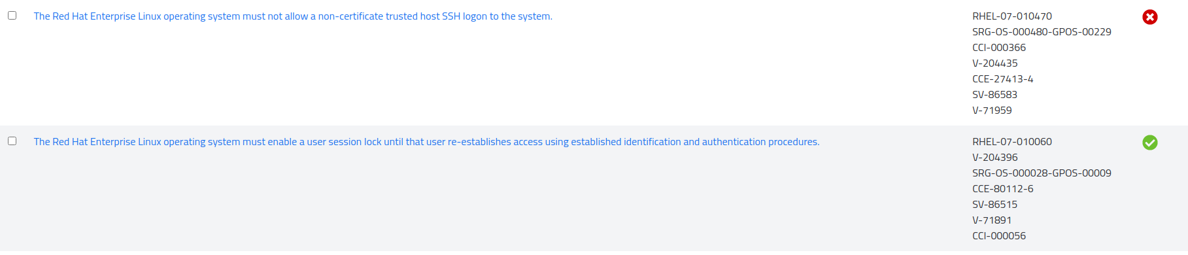Select the checkbox for the session lock rule
The width and height of the screenshot is (1188, 255).
[x=12, y=141]
